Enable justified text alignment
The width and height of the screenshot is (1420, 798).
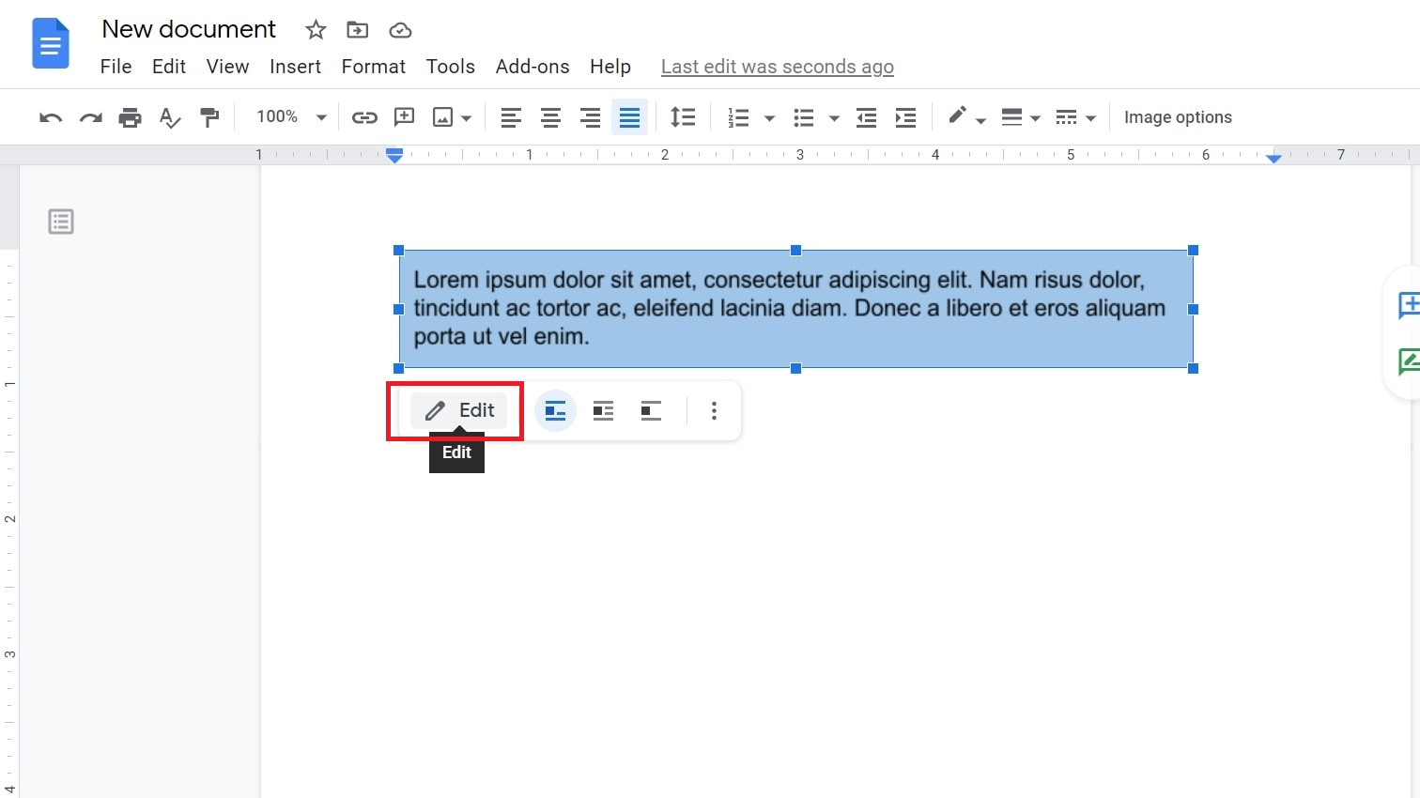[x=629, y=116]
